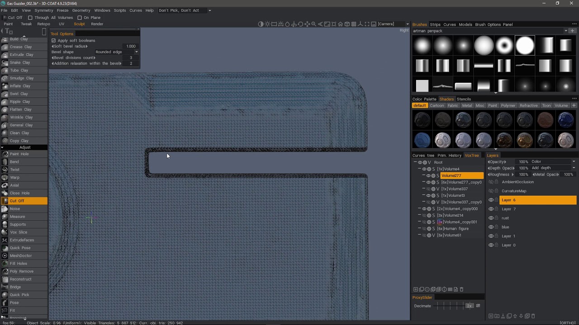Select the Twist adjust tool
The height and width of the screenshot is (325, 579).
coord(24,170)
